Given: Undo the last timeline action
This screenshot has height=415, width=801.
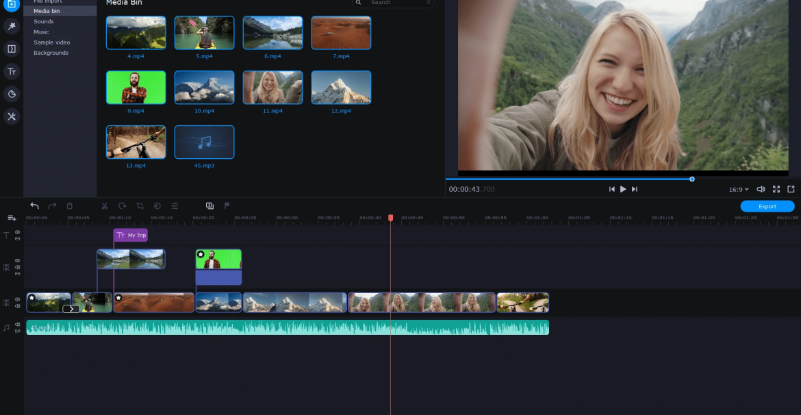Looking at the screenshot, I should [x=34, y=206].
